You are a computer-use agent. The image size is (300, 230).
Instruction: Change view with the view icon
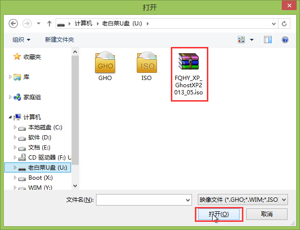(241, 40)
